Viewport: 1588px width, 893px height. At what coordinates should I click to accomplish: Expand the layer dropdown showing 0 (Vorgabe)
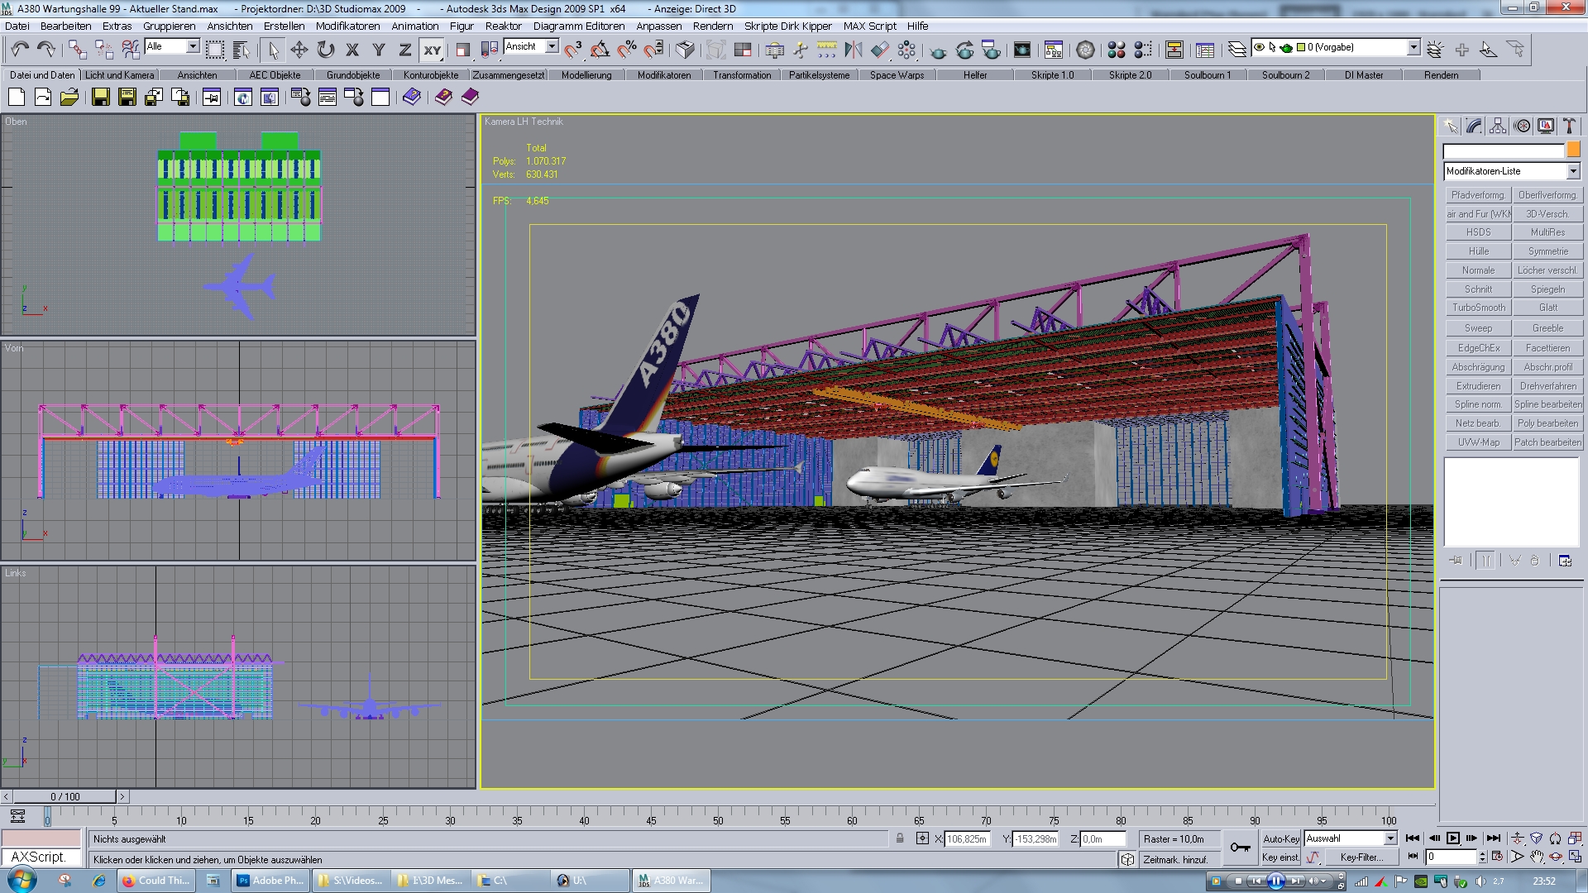(1413, 48)
